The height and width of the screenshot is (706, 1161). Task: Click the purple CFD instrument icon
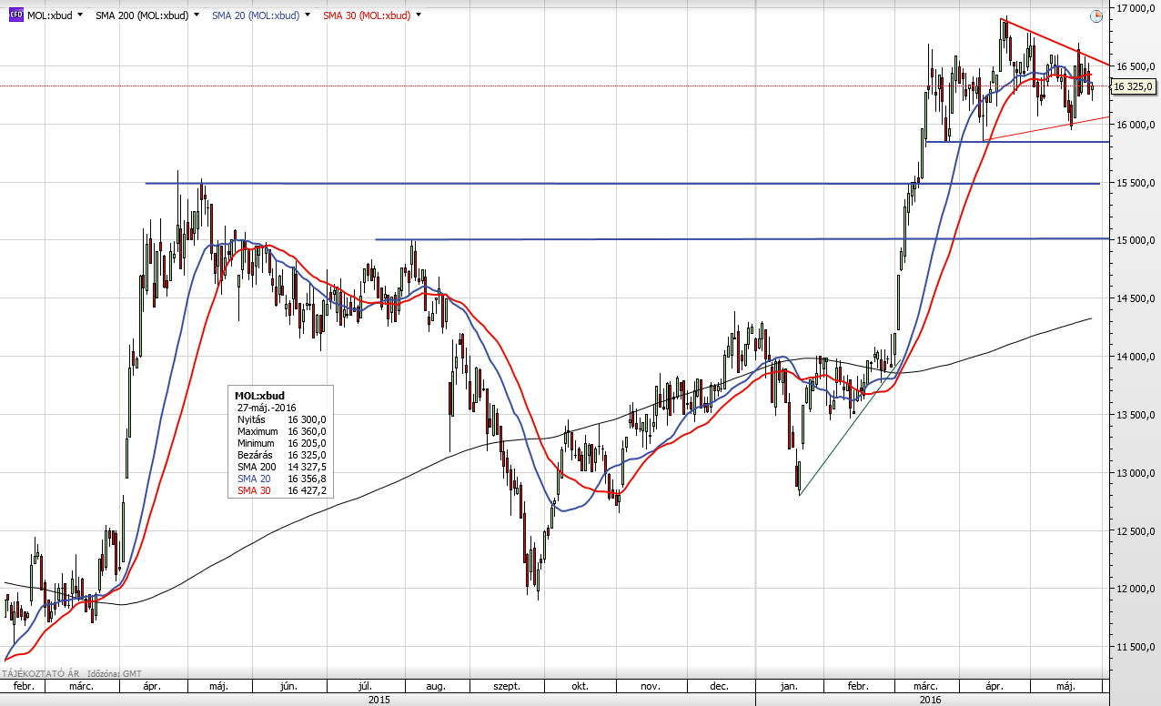[15, 15]
